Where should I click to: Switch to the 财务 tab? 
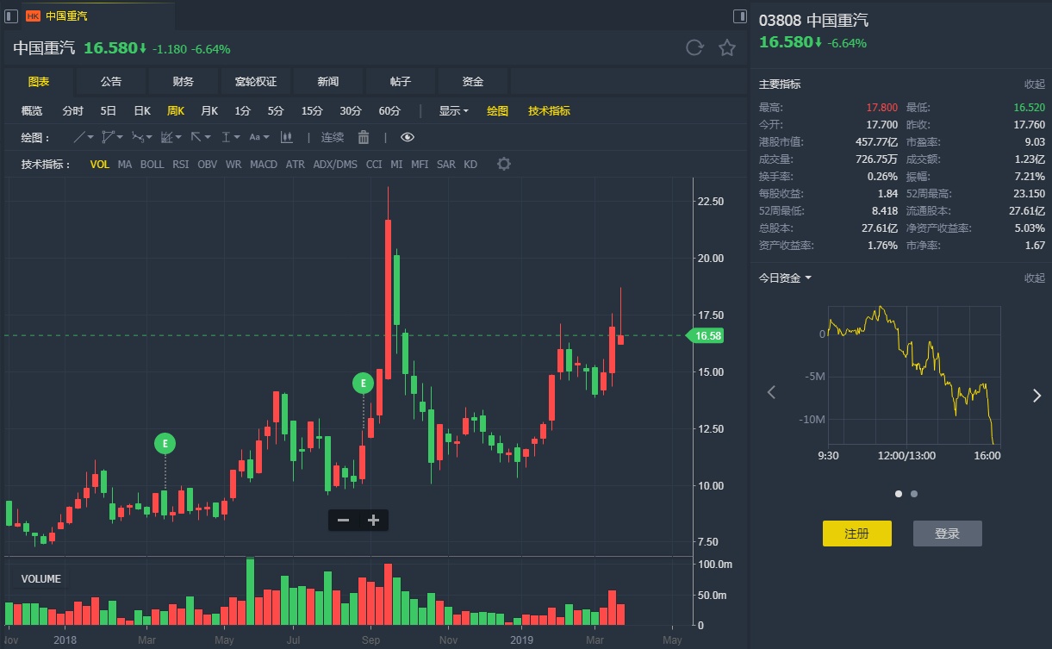click(x=184, y=81)
